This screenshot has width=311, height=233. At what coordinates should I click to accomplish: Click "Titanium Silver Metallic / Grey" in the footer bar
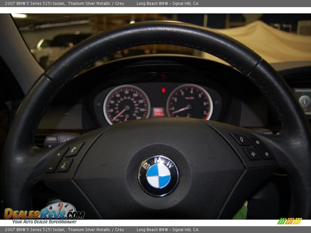pyautogui.click(x=96, y=230)
